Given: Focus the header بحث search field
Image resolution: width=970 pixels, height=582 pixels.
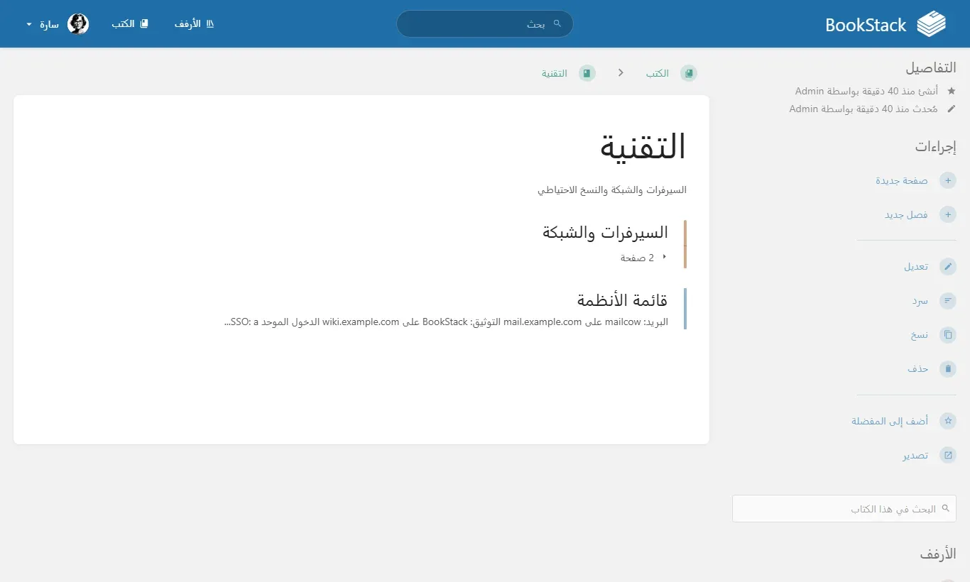Looking at the screenshot, I should pos(485,23).
